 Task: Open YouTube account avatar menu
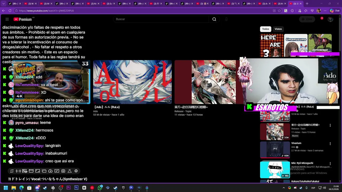331,19
